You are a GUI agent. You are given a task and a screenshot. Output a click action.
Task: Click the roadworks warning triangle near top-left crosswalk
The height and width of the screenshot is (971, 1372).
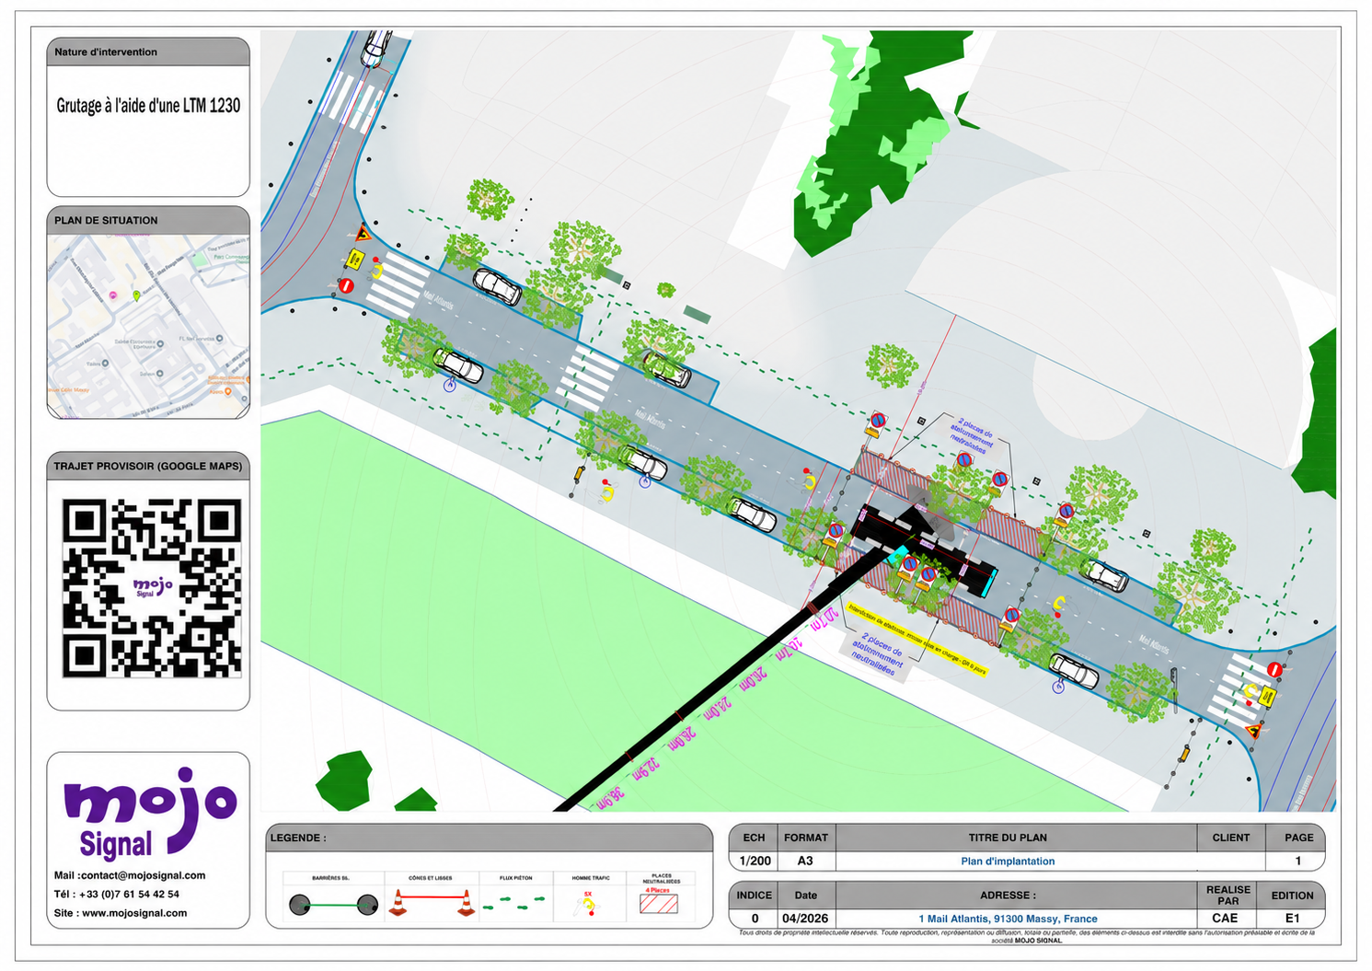pos(363,232)
